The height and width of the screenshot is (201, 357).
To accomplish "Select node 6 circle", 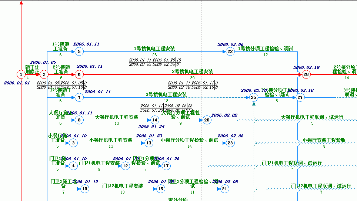I will tap(79, 74).
